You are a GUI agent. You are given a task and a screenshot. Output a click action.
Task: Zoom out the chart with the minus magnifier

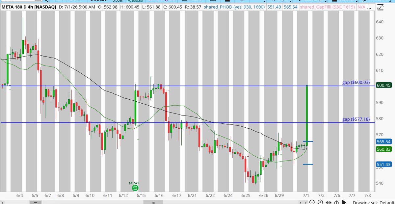coord(311,202)
